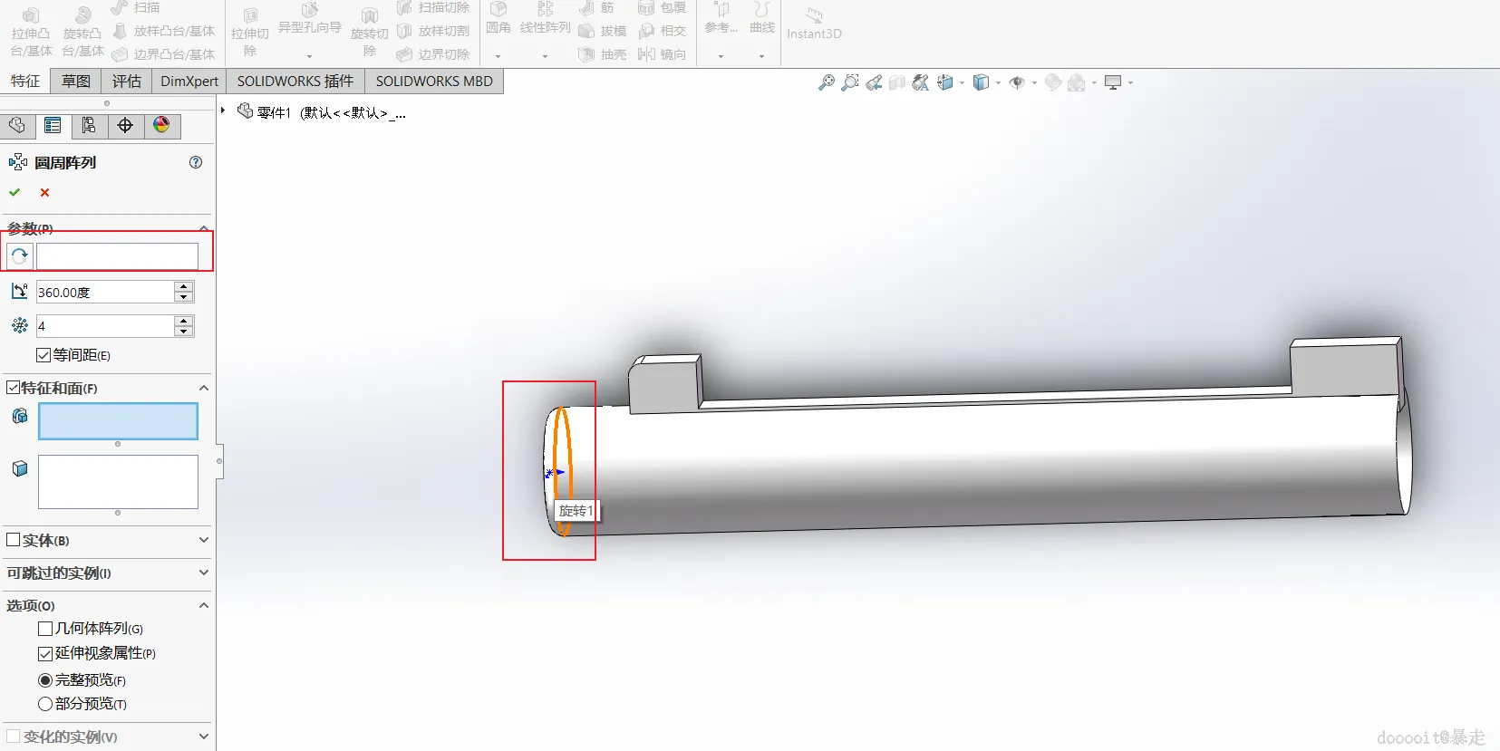Click the Edit Appearance sphere icon
The width and height of the screenshot is (1500, 751).
(x=1053, y=82)
